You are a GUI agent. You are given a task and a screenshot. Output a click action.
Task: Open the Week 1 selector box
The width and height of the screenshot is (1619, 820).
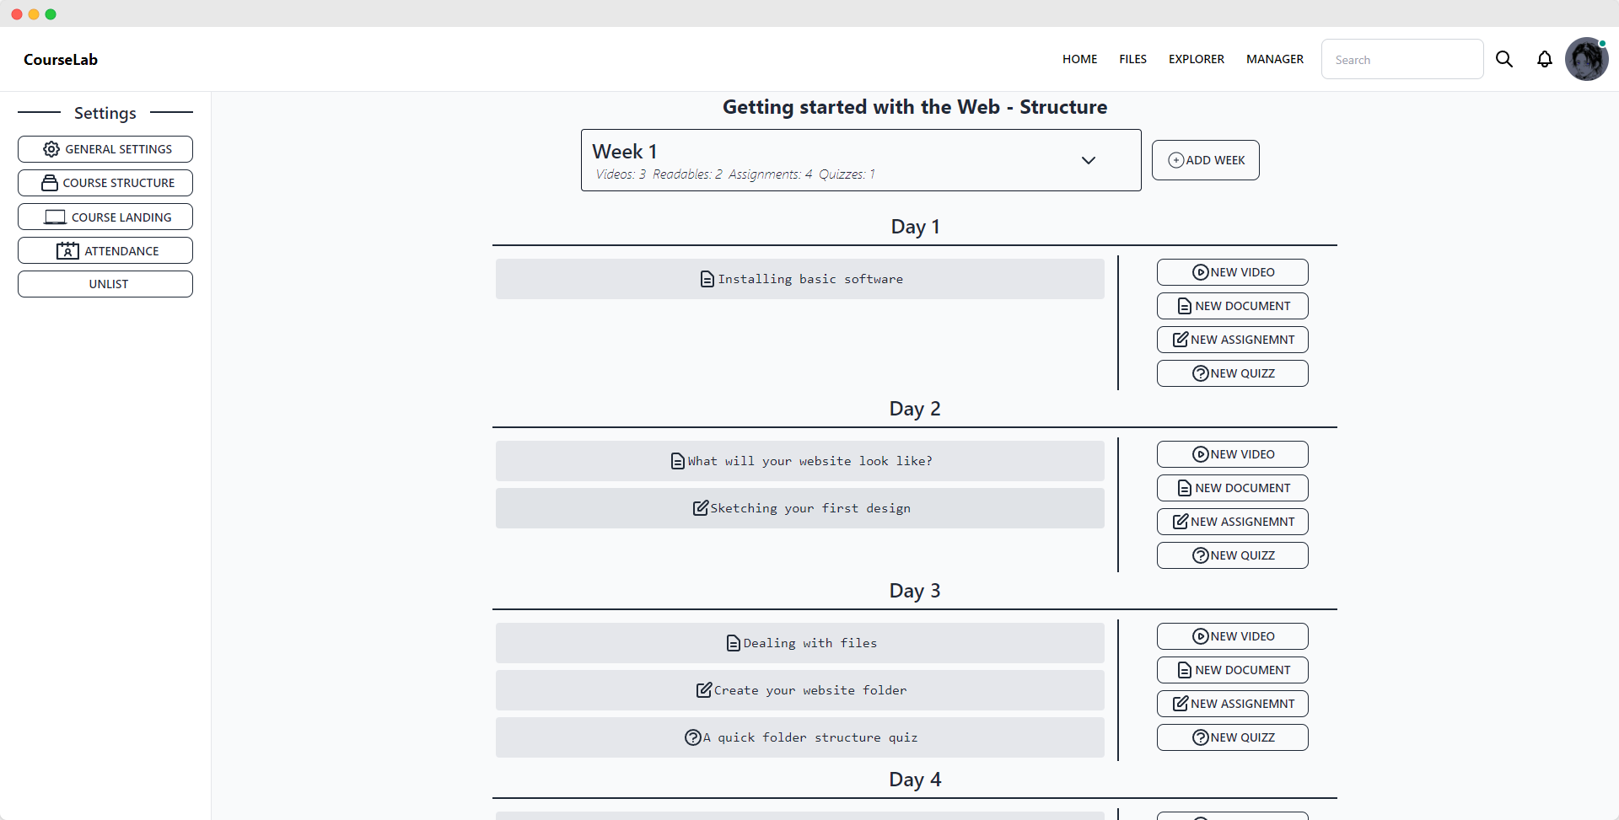(861, 160)
